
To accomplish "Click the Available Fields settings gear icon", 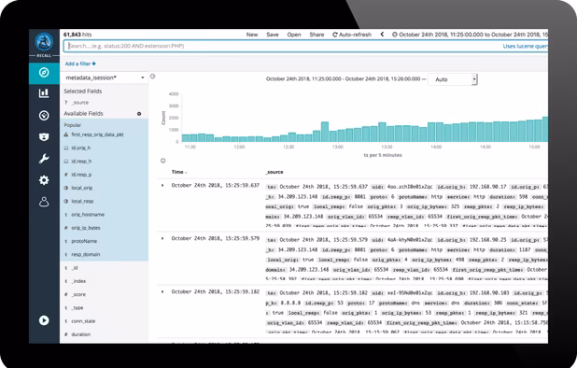I will point(139,114).
